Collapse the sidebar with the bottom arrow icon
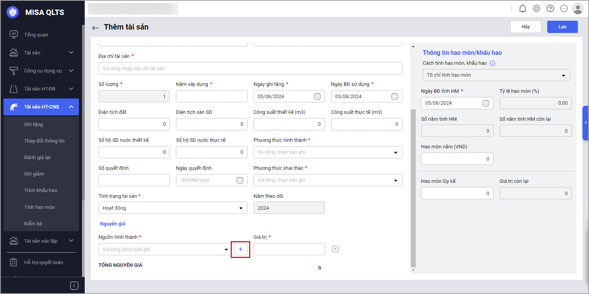Viewport: 589px width, 294px height. 74,286
